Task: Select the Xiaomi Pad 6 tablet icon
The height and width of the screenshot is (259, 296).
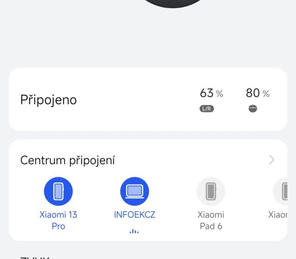Action: (x=211, y=191)
